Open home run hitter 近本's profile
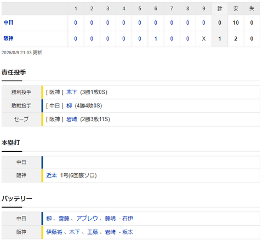The width and height of the screenshot is (263, 240). point(52,175)
